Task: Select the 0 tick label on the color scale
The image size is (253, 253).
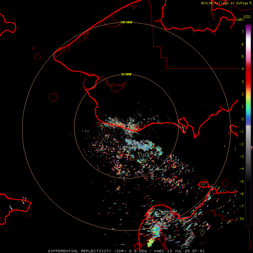Action: [x=243, y=119]
